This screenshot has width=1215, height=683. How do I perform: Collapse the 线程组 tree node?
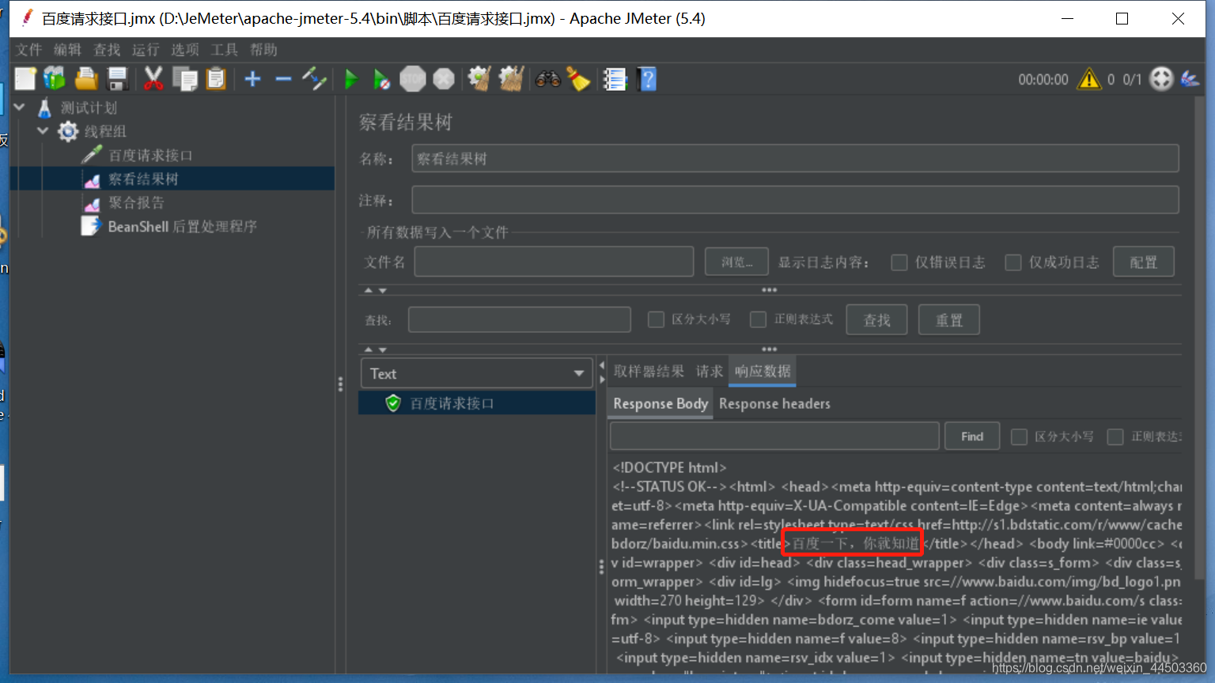point(43,130)
